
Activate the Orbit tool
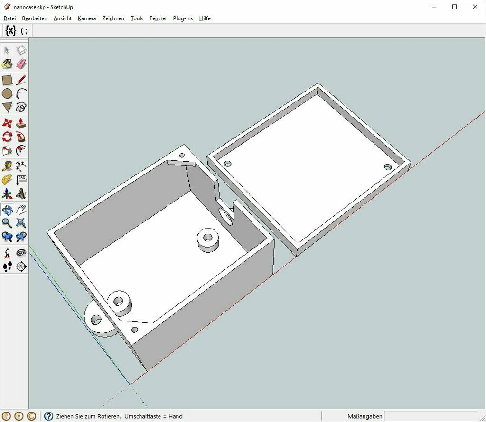coord(7,209)
